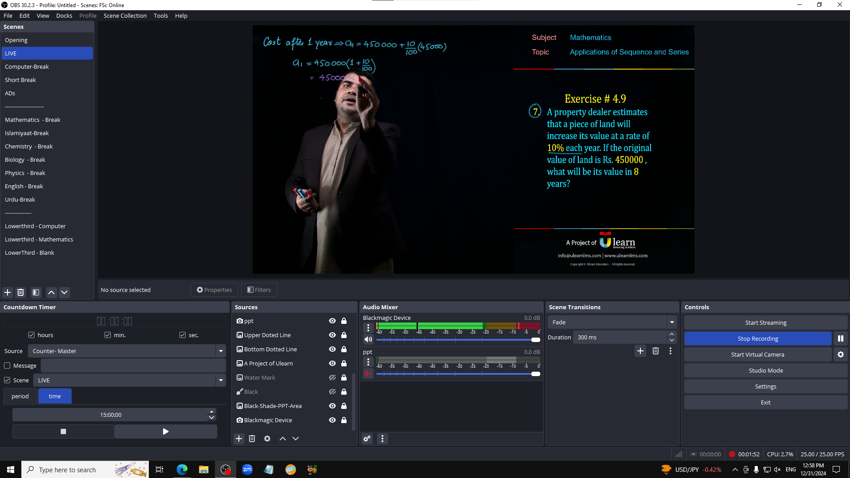Uncheck the hours checkbox
The width and height of the screenshot is (850, 478).
(31, 335)
